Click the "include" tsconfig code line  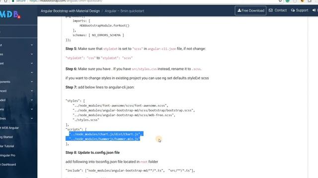130,171
